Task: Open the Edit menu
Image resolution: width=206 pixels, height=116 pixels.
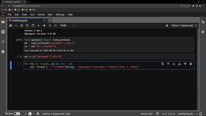Action: [17, 15]
